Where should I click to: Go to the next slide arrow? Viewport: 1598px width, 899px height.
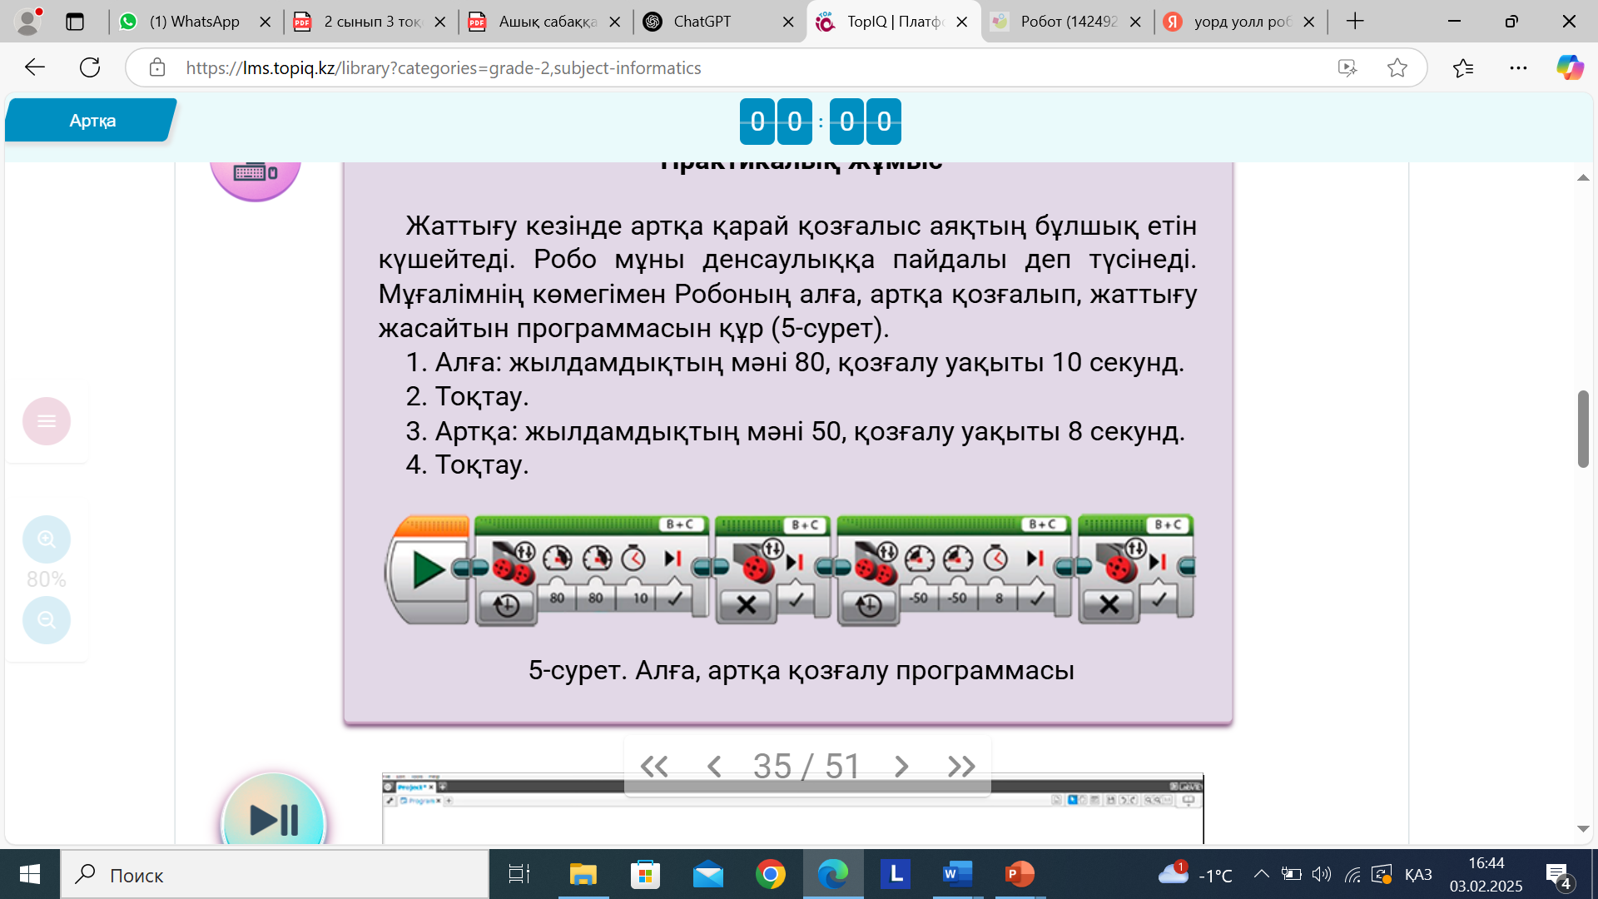[901, 766]
